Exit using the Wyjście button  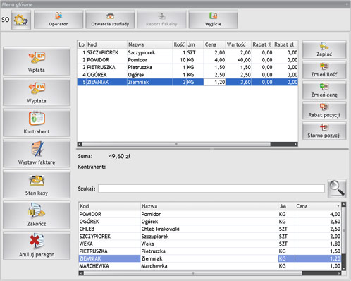click(213, 20)
